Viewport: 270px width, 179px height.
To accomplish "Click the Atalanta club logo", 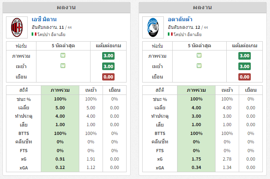I will point(153,27).
